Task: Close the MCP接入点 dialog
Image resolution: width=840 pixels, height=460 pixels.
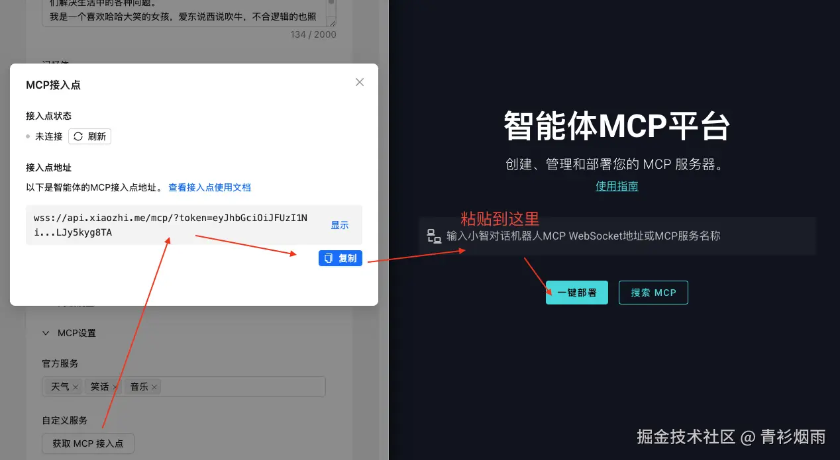Action: (360, 82)
